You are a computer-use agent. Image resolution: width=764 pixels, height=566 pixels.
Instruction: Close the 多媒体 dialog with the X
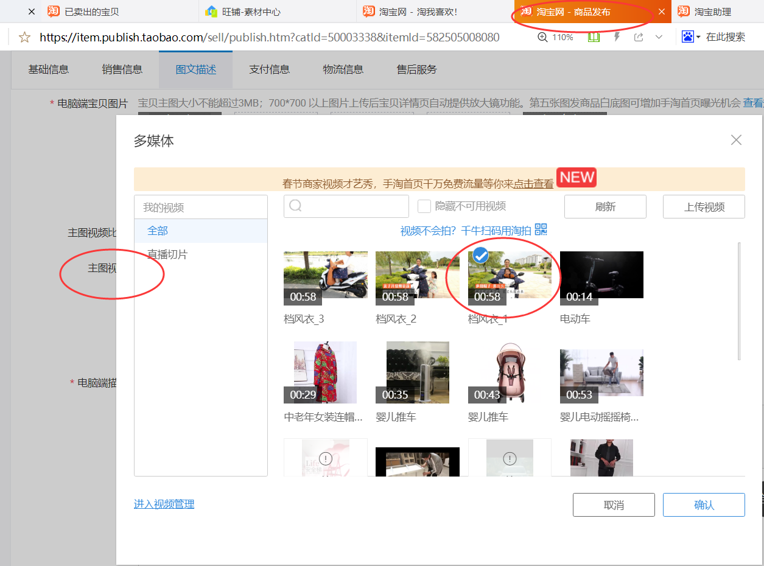736,140
